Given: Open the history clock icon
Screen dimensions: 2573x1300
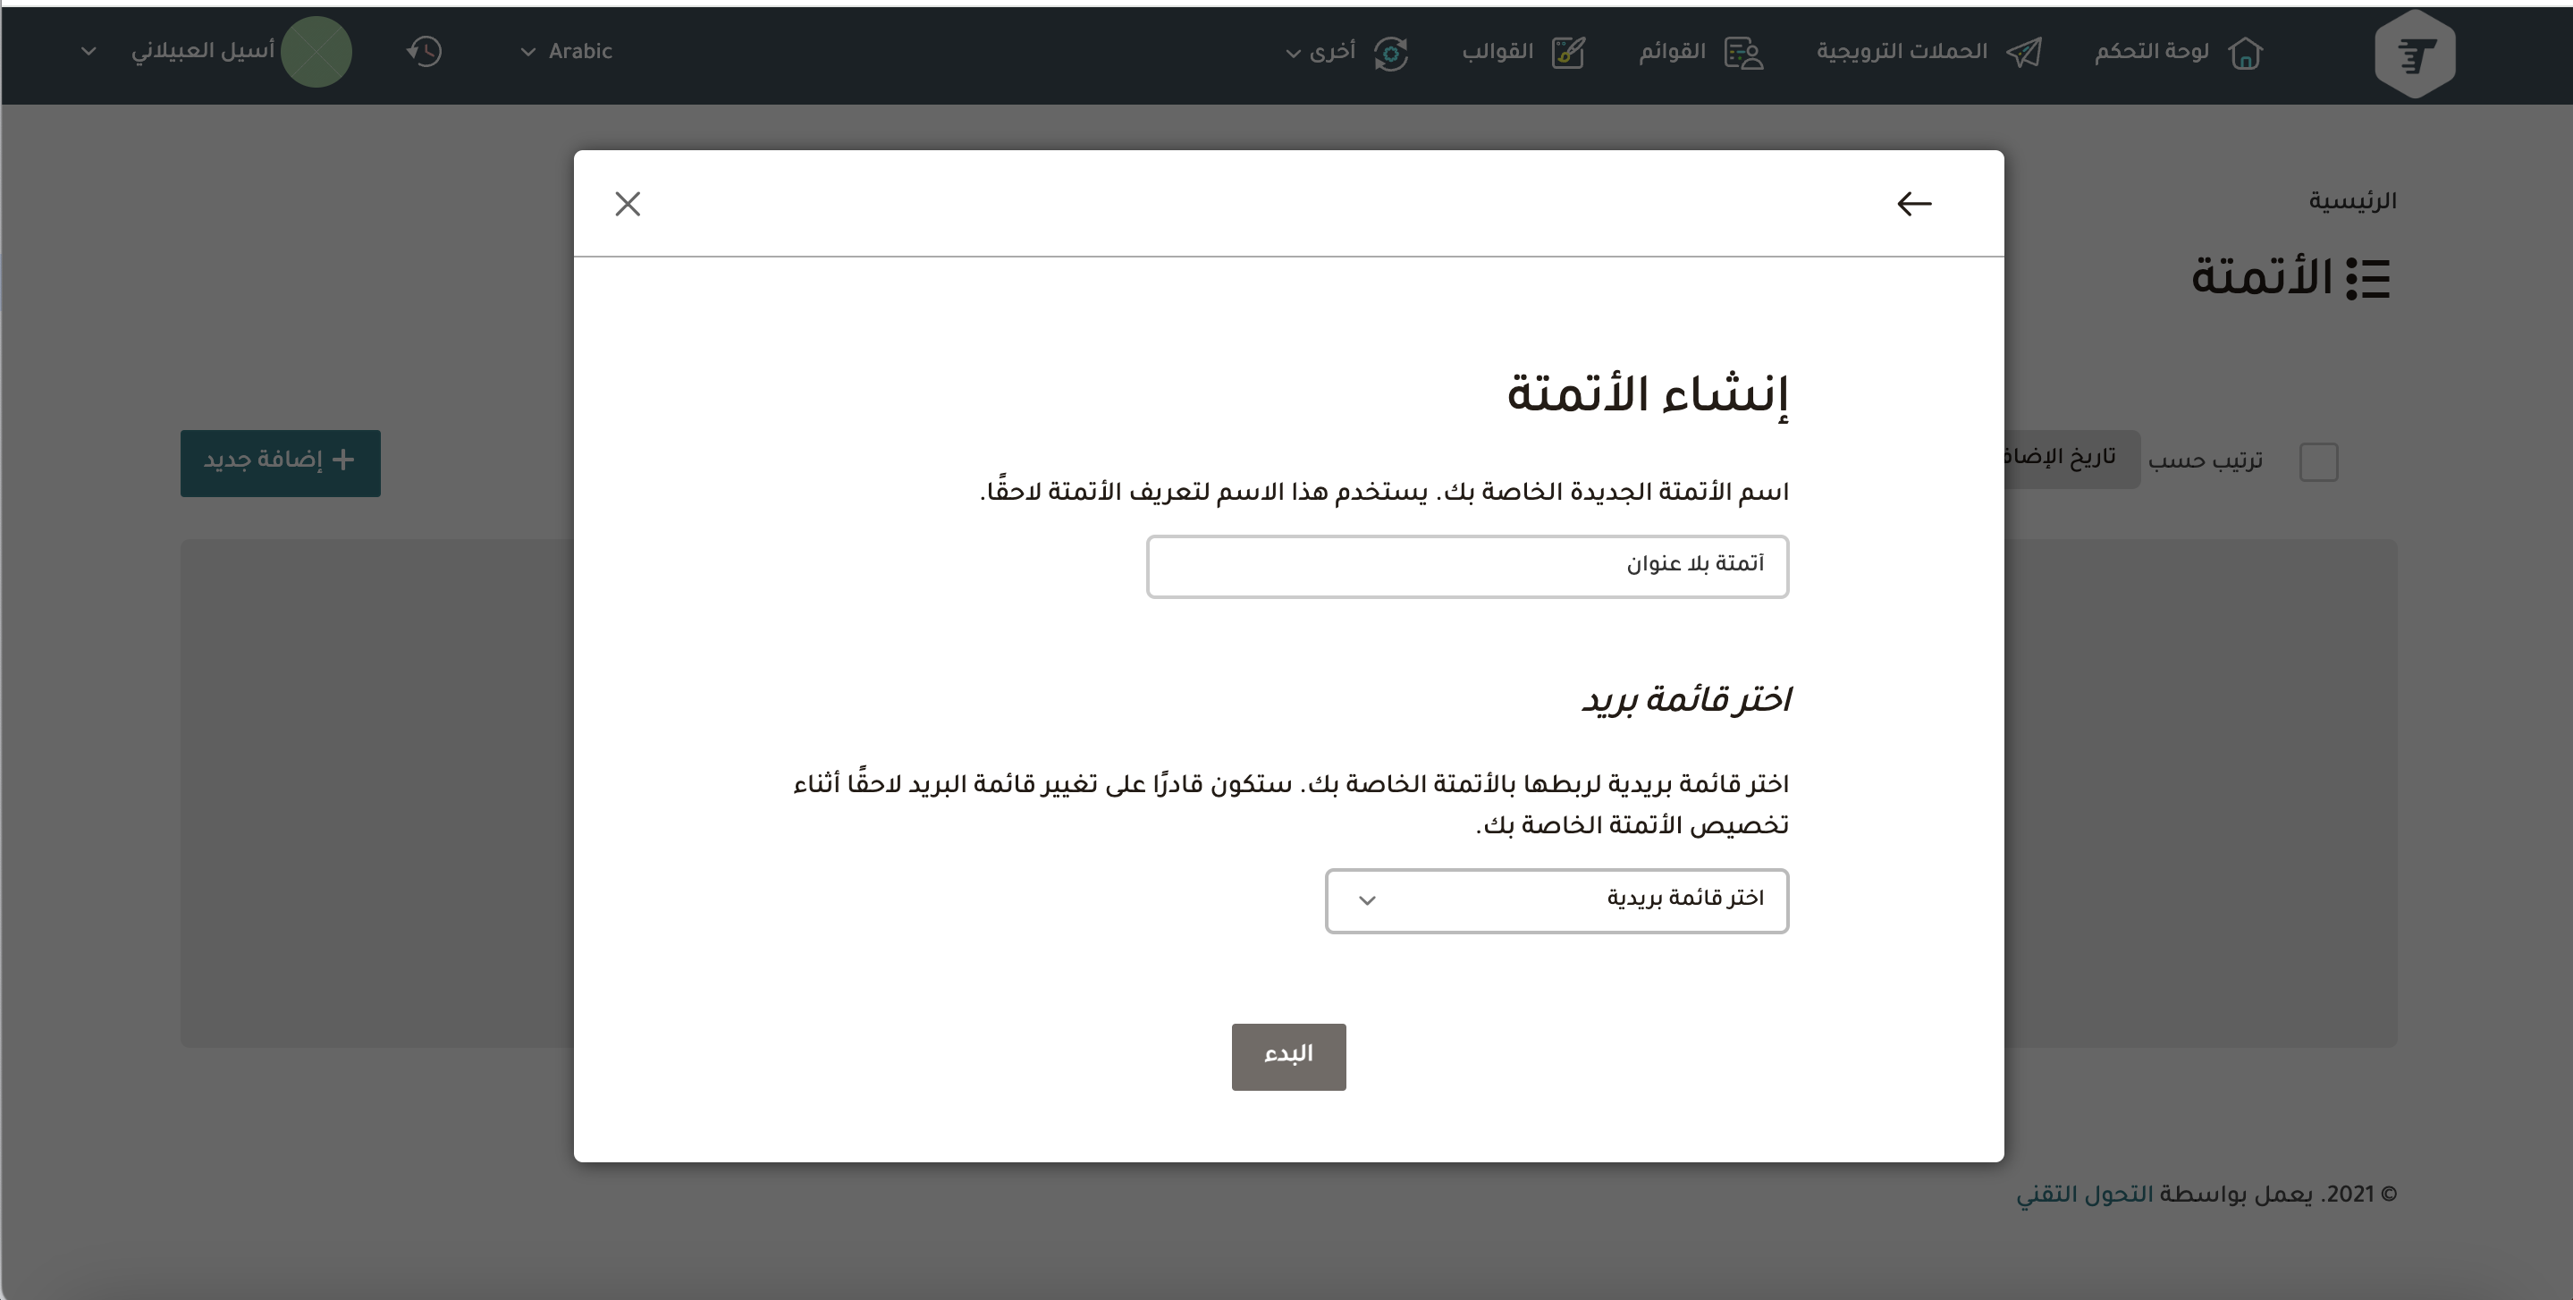Looking at the screenshot, I should 425,52.
